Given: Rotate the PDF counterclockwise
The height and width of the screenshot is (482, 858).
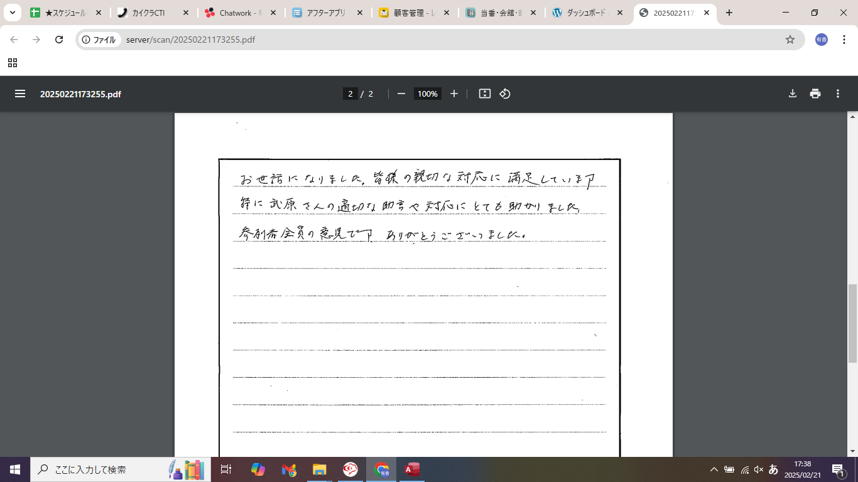Looking at the screenshot, I should point(505,94).
